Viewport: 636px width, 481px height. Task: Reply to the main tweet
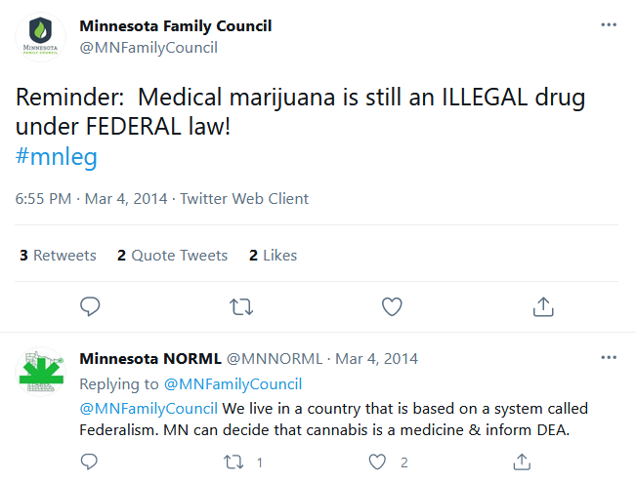click(x=90, y=306)
